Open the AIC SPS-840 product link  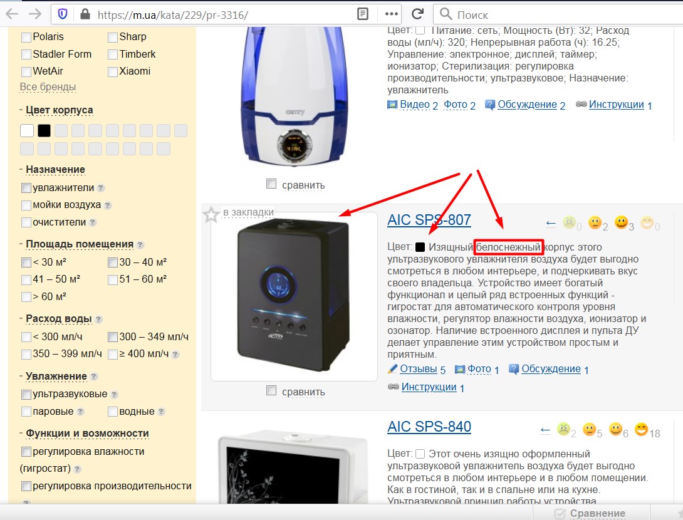pyautogui.click(x=429, y=427)
